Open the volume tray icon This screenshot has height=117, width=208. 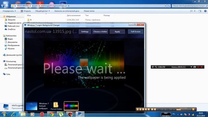tap(182, 114)
